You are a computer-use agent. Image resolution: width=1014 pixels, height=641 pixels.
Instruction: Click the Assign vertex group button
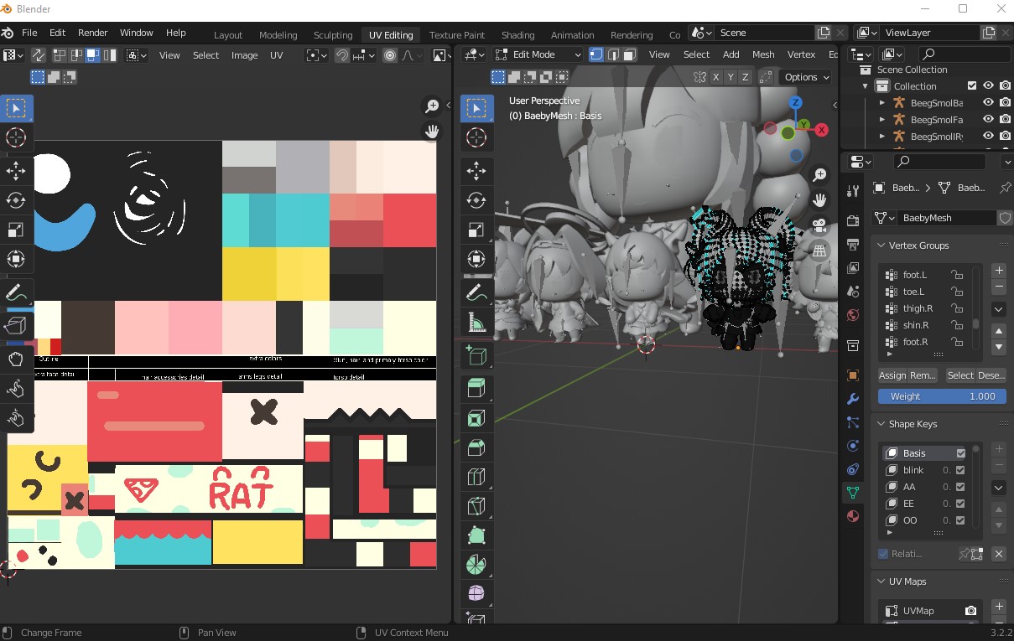(892, 375)
